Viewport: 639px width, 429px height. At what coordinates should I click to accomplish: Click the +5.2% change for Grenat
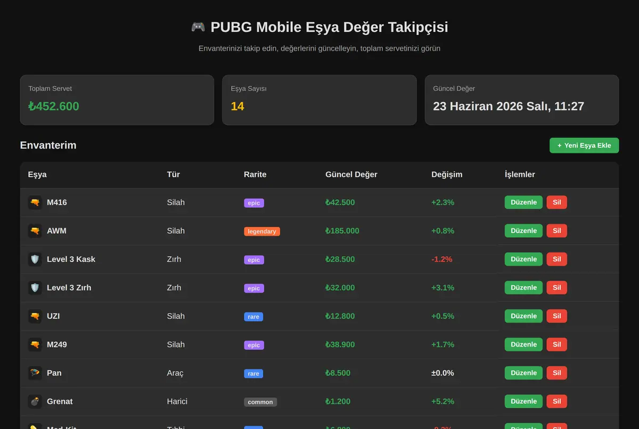443,401
